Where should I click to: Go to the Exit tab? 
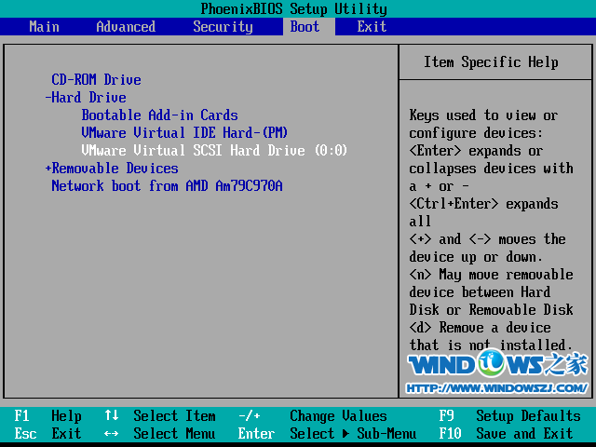tap(372, 27)
